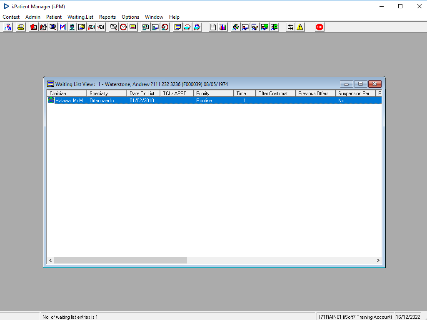Click the Offer Confirmati... column header
This screenshot has width=427, height=320.
pos(275,94)
